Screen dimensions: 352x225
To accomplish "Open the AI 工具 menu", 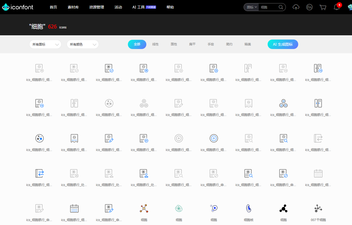I will (x=138, y=7).
